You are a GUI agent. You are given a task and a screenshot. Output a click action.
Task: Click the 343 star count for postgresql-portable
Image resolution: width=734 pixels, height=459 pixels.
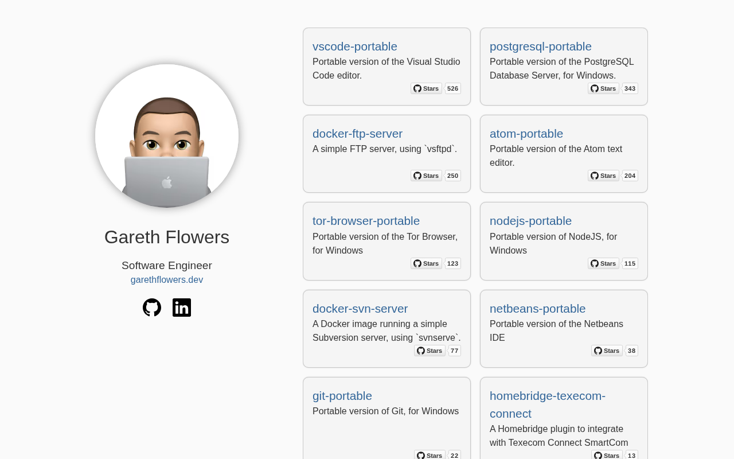(x=630, y=88)
